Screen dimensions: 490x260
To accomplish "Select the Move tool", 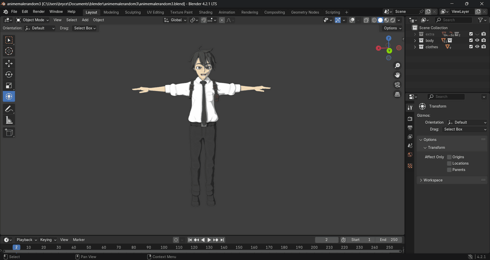I will pyautogui.click(x=9, y=64).
